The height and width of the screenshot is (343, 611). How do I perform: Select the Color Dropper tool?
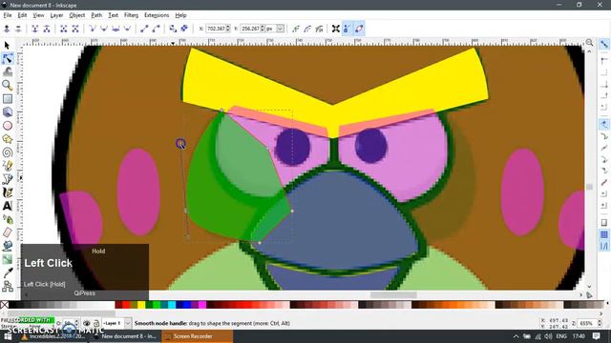(7, 273)
